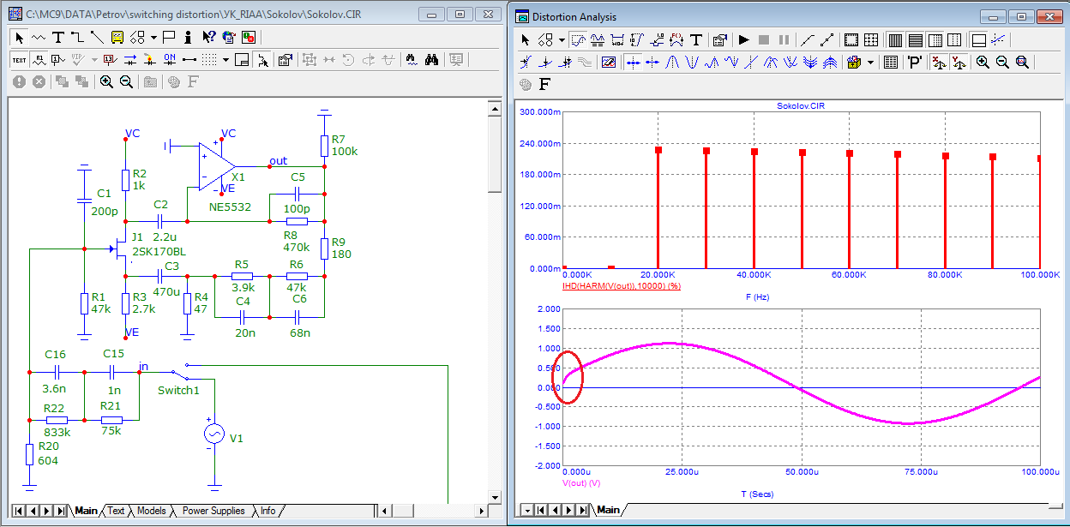
Task: Click the Find binoculars icon
Action: [432, 59]
